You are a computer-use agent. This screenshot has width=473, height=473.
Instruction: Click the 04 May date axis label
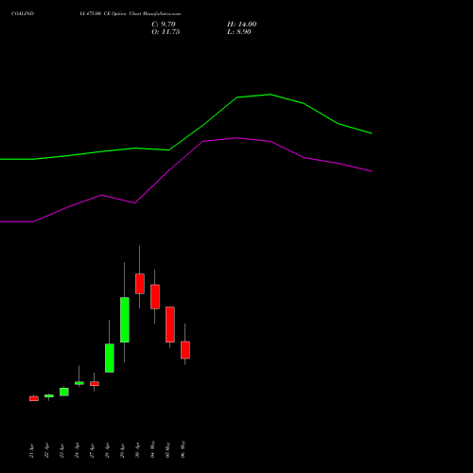(152, 449)
